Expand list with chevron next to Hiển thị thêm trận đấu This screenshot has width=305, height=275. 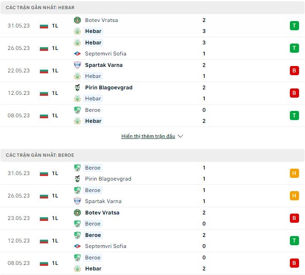coord(180,136)
